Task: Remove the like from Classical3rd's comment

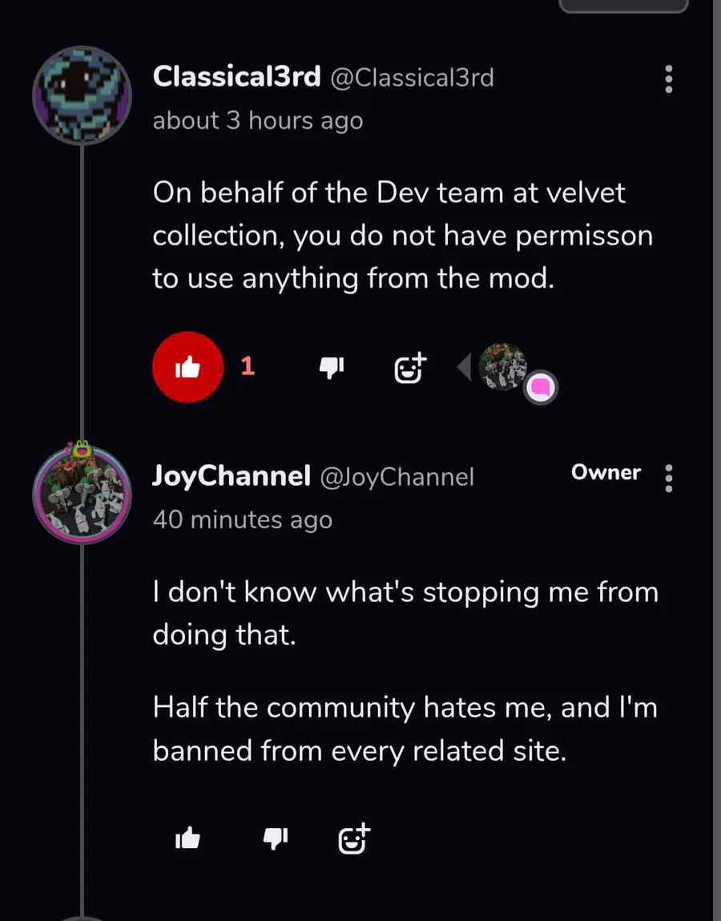Action: pyautogui.click(x=187, y=367)
